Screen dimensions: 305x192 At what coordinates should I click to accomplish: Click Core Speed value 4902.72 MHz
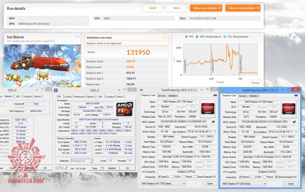click(x=80, y=142)
